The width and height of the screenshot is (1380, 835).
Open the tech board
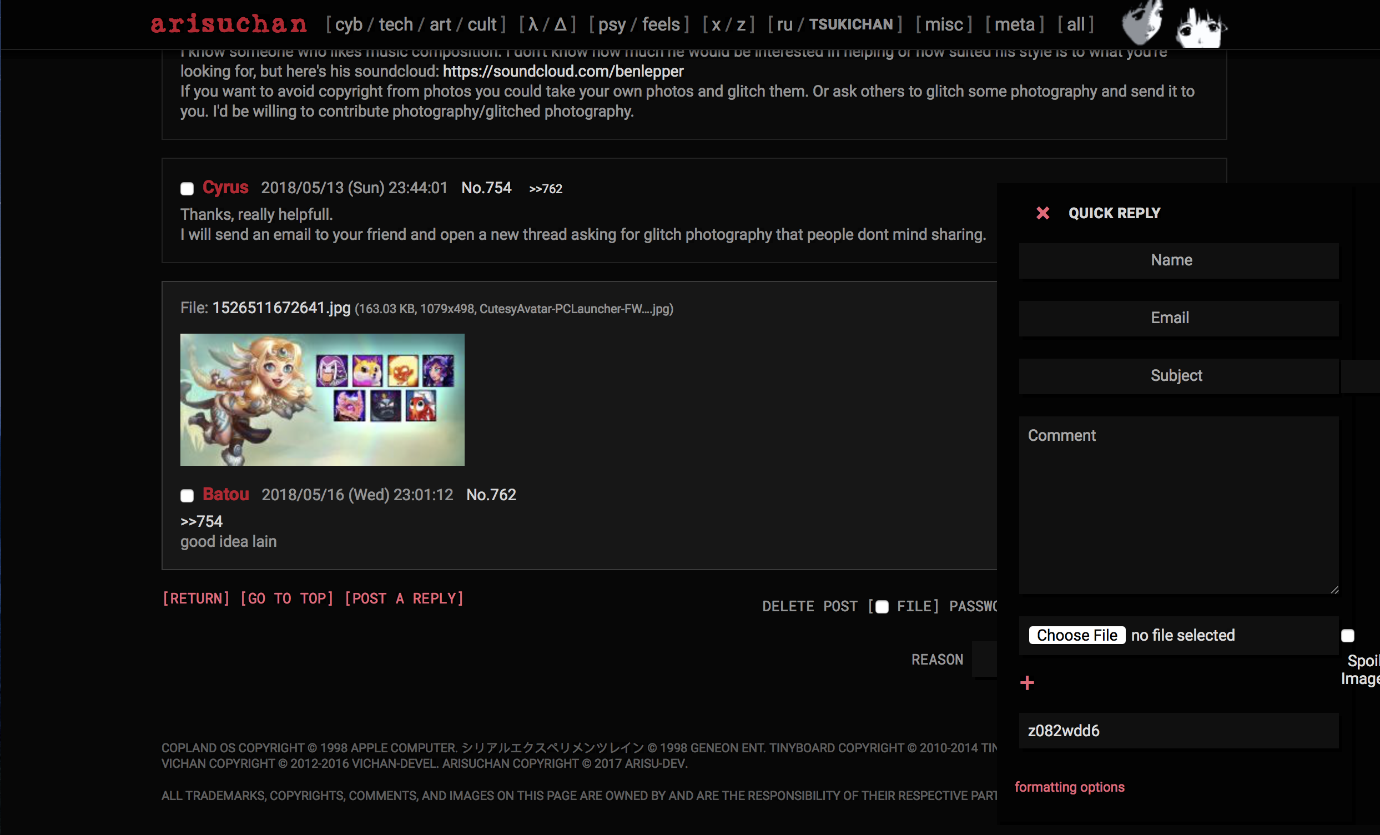point(395,24)
